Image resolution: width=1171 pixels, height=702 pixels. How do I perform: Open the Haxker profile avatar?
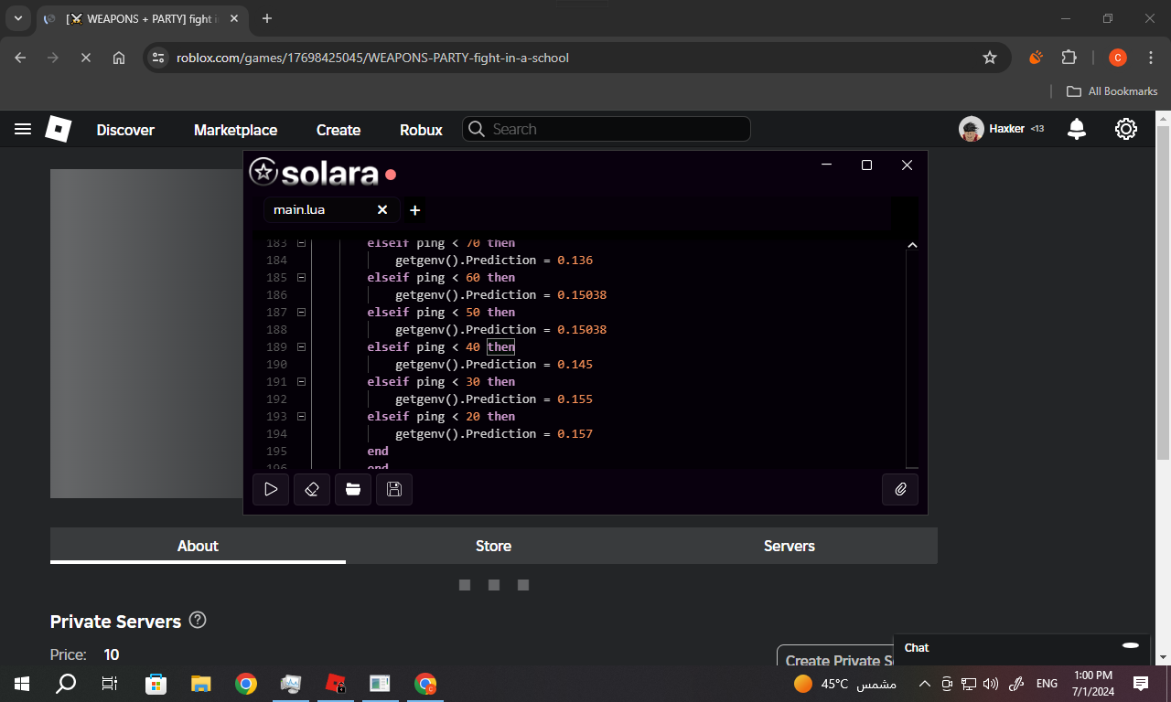tap(972, 129)
